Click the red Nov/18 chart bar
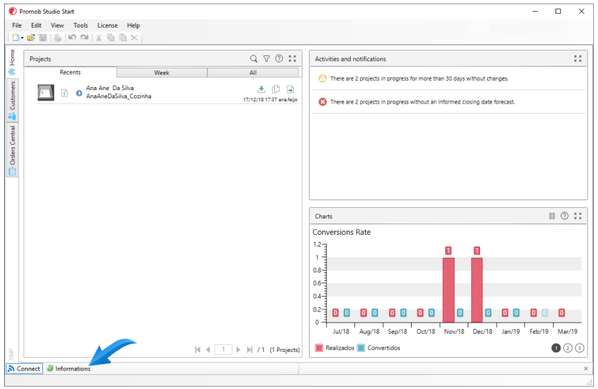 pos(448,290)
